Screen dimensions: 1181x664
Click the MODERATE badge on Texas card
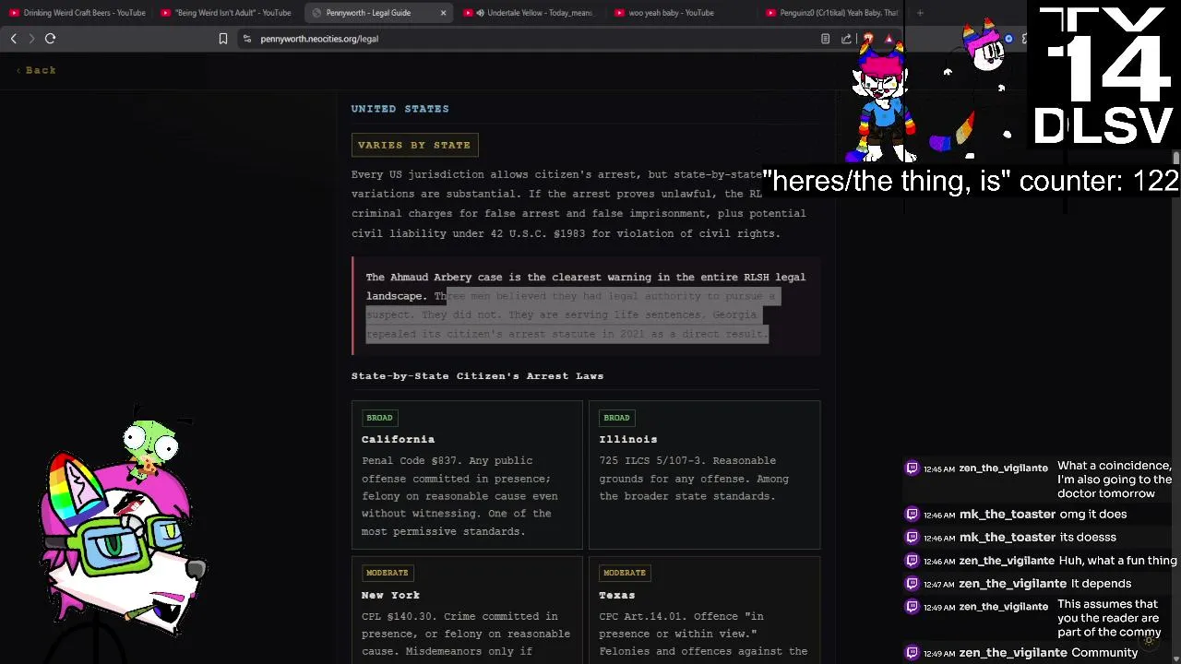(x=624, y=573)
